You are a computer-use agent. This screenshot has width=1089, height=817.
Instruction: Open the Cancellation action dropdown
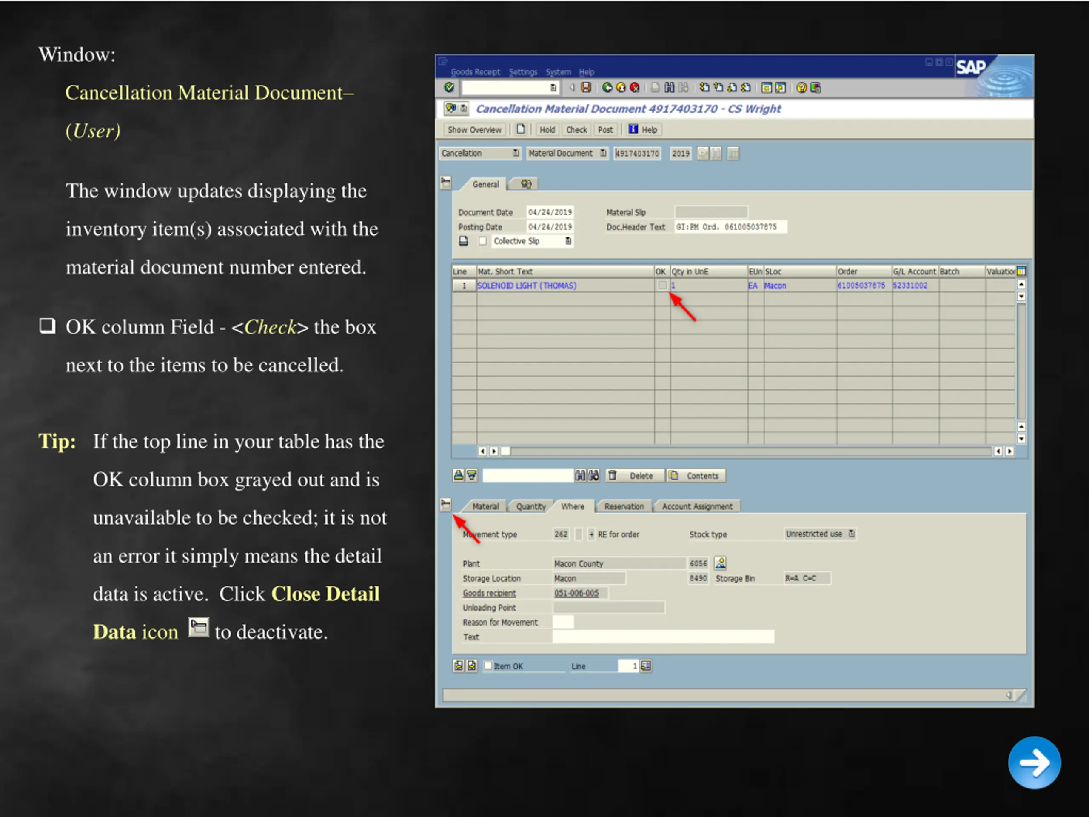pyautogui.click(x=516, y=153)
